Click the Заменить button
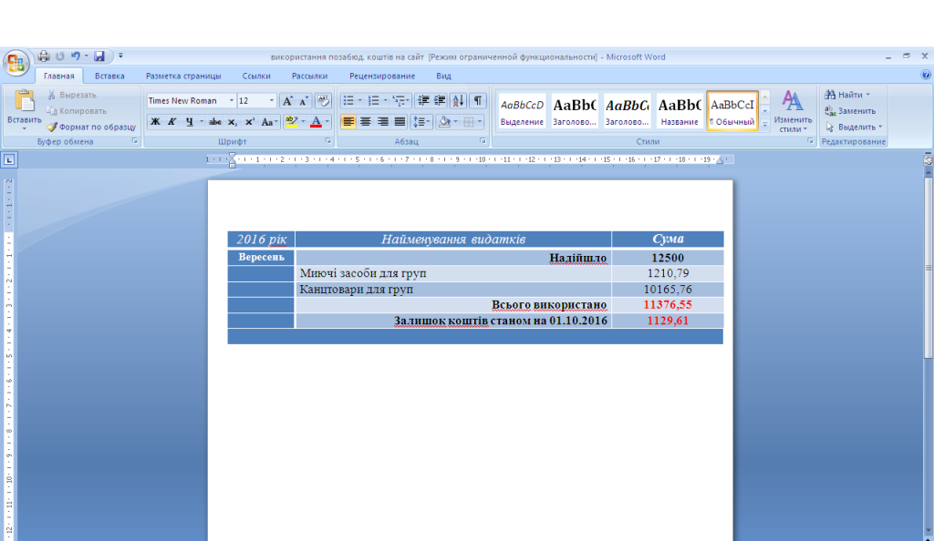The width and height of the screenshot is (934, 541). [x=849, y=111]
